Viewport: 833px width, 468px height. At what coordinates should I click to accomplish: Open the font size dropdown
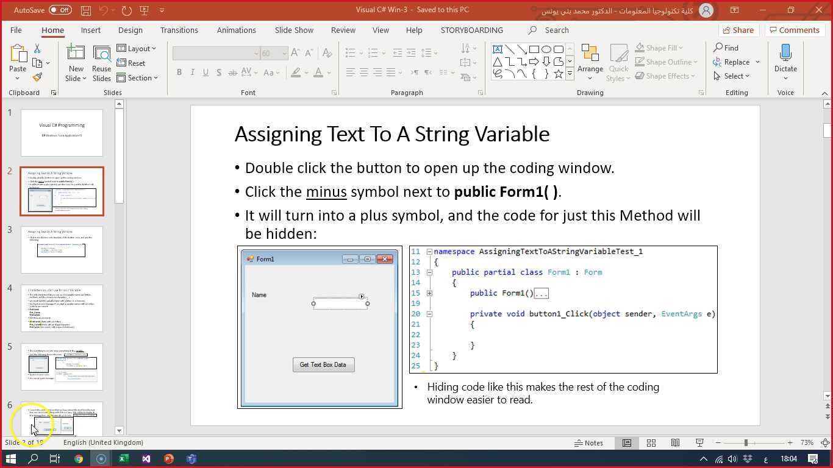(x=284, y=54)
